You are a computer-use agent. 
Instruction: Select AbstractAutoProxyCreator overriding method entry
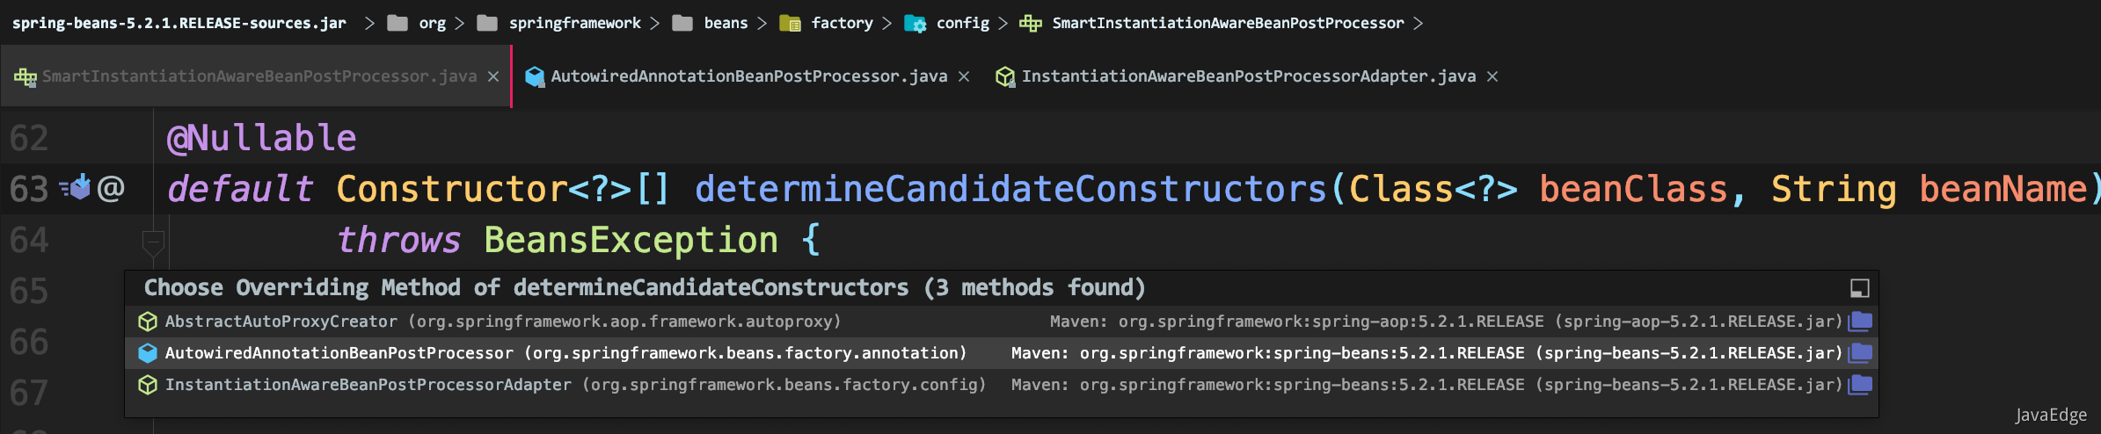pyautogui.click(x=1002, y=322)
